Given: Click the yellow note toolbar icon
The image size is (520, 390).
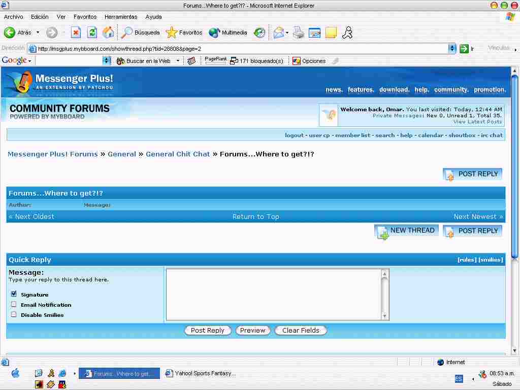Looking at the screenshot, I should click(331, 32).
